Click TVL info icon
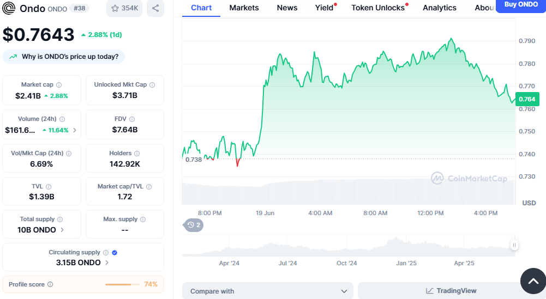The height and width of the screenshot is (299, 546). (x=49, y=187)
